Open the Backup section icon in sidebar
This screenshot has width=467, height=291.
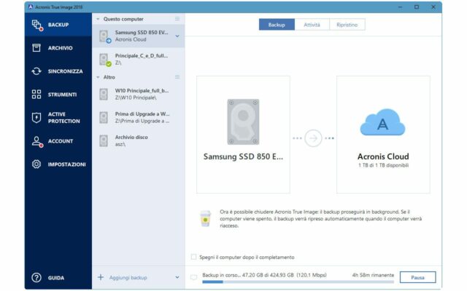pyautogui.click(x=36, y=25)
